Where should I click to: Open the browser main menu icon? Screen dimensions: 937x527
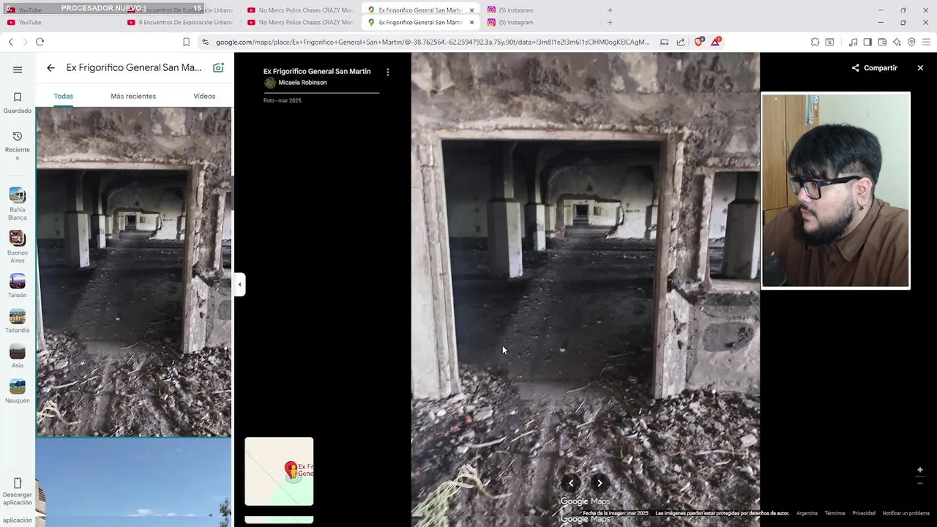click(x=926, y=42)
